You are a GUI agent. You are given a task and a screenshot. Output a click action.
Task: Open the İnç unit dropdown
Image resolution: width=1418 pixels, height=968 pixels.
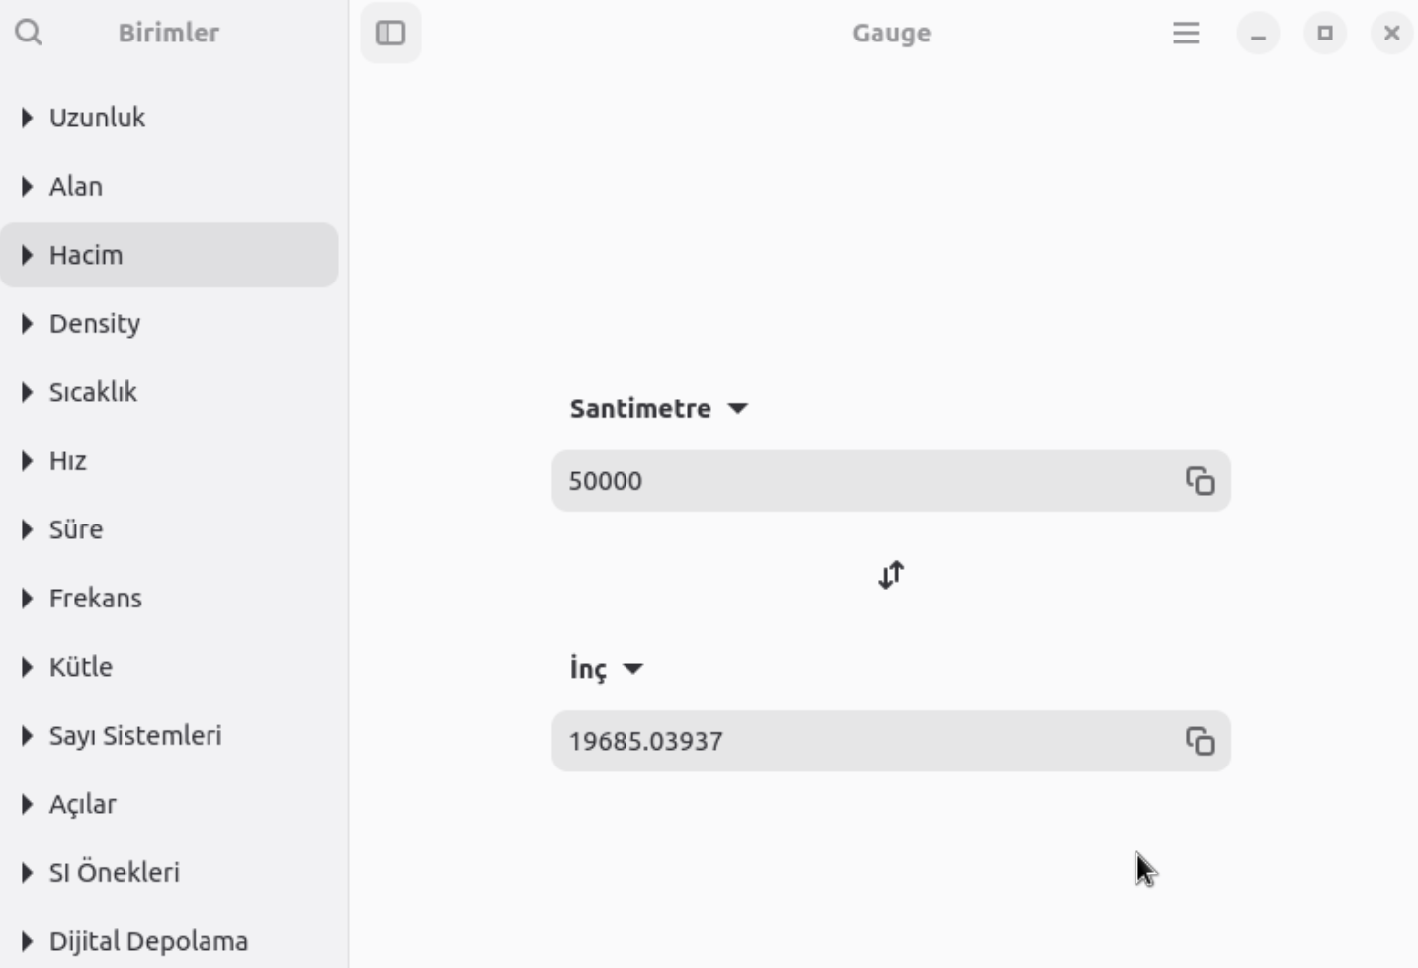click(607, 669)
